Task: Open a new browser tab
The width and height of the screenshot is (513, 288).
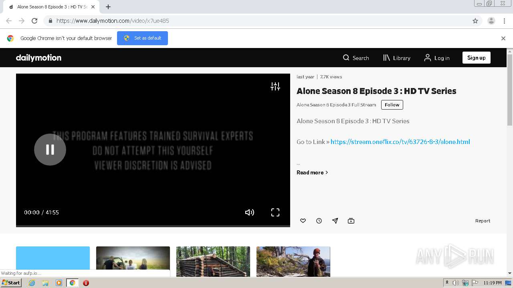Action: [108, 7]
